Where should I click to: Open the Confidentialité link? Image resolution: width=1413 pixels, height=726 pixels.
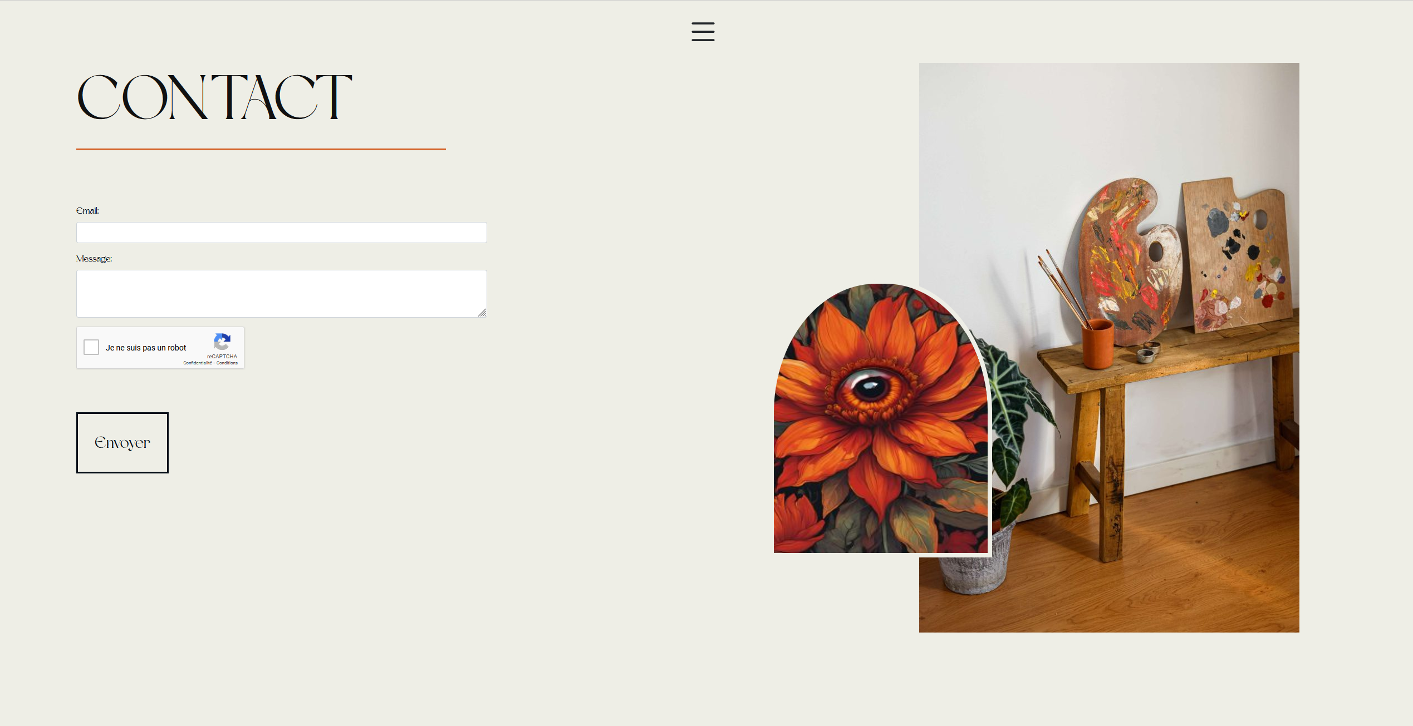[198, 363]
